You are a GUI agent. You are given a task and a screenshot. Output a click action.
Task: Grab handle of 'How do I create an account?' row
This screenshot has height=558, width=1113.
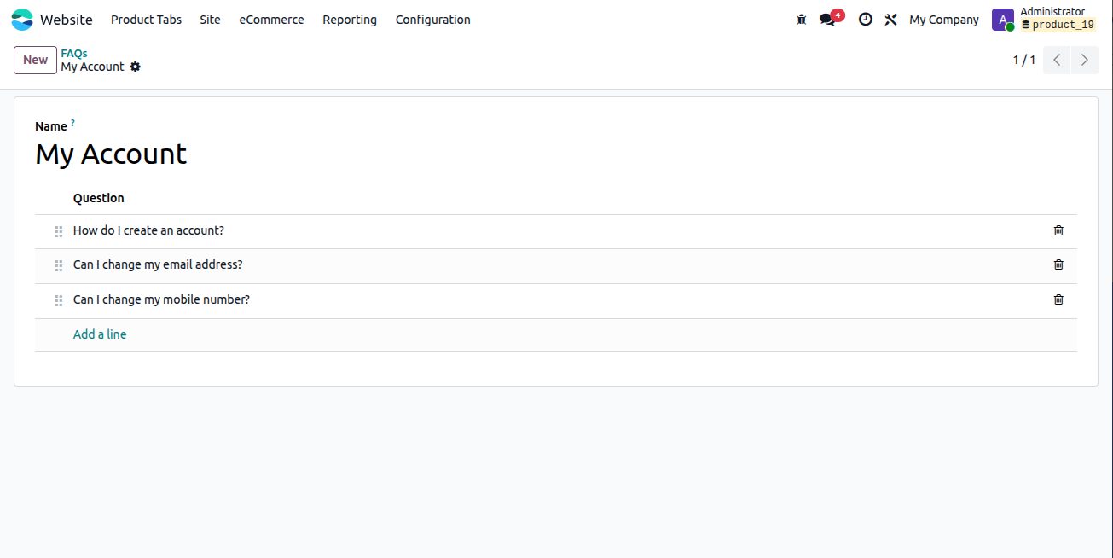click(59, 231)
